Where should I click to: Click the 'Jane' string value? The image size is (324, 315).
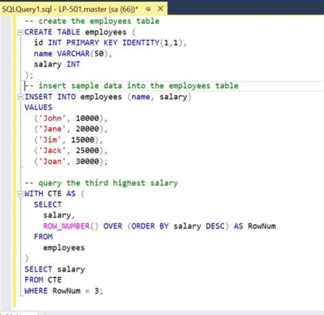tap(52, 129)
